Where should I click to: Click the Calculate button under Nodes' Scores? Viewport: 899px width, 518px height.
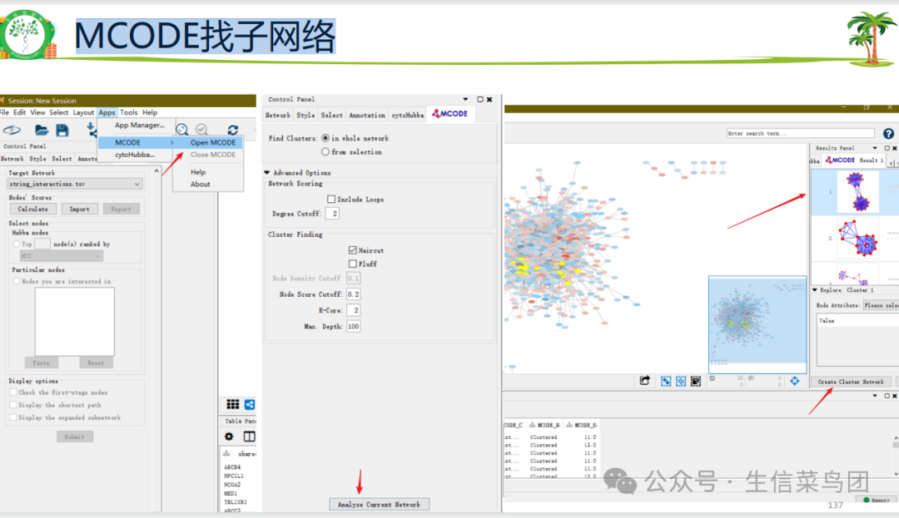32,209
